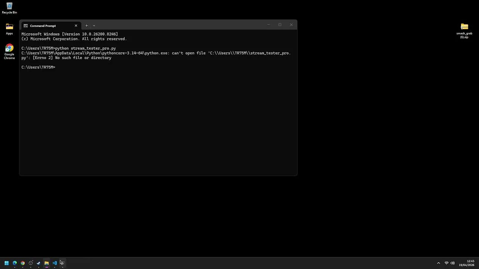
Task: Open the Apps folder on the desktop
Action: (x=9, y=29)
